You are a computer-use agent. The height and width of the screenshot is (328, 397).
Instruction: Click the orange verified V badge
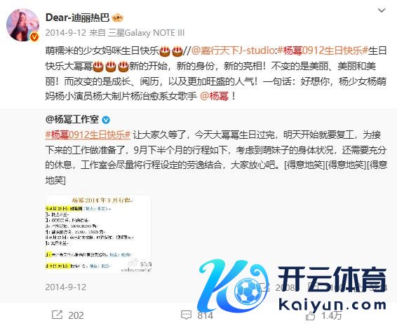(x=34, y=37)
